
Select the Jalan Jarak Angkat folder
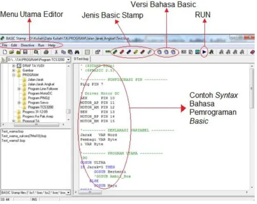41,84
